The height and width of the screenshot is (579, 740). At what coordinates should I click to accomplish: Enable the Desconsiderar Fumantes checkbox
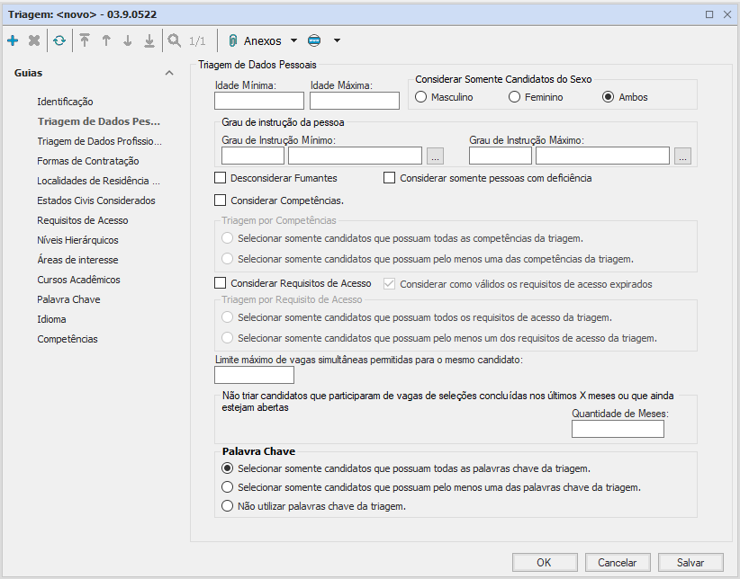click(221, 178)
